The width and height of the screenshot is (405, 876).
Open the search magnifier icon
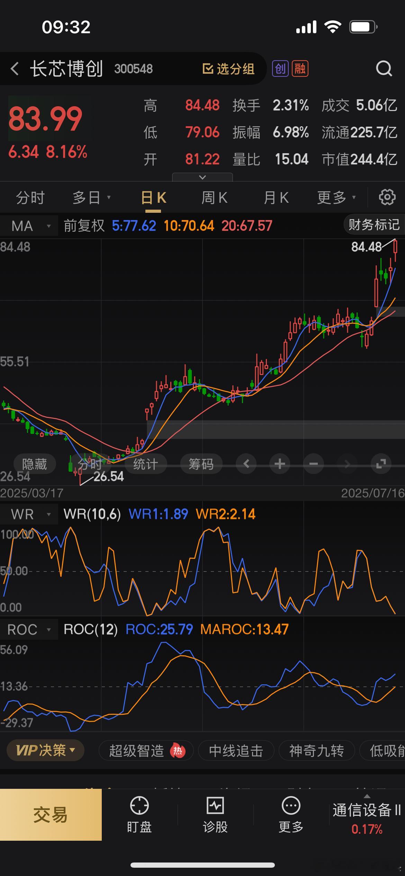pos(384,69)
